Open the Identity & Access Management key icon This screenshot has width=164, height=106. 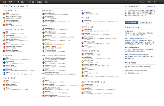click(x=43, y=59)
